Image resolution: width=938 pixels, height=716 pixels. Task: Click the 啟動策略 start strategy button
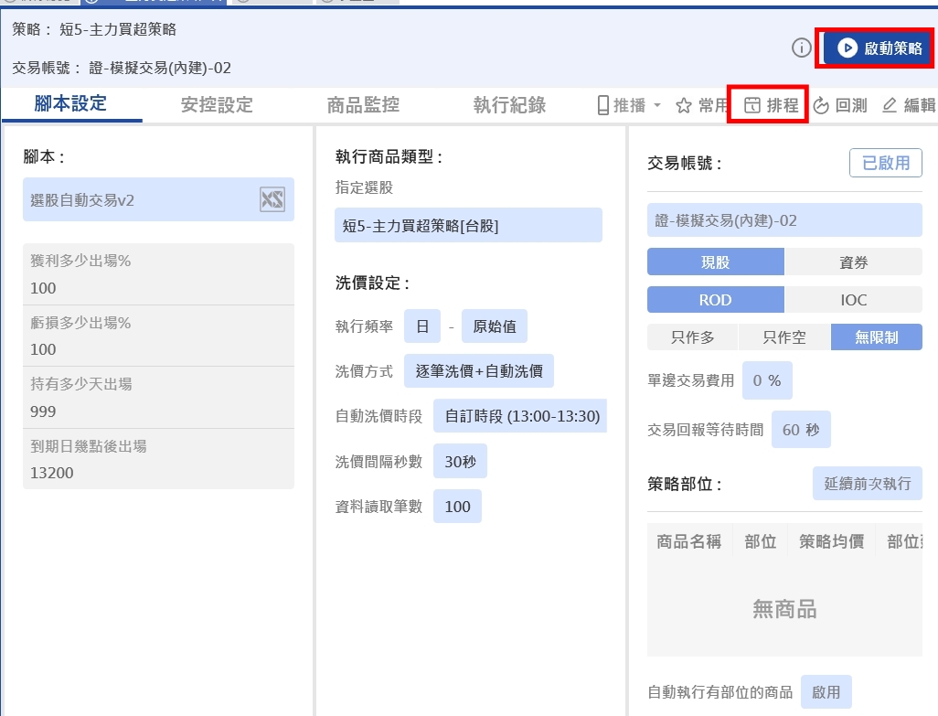pyautogui.click(x=878, y=48)
